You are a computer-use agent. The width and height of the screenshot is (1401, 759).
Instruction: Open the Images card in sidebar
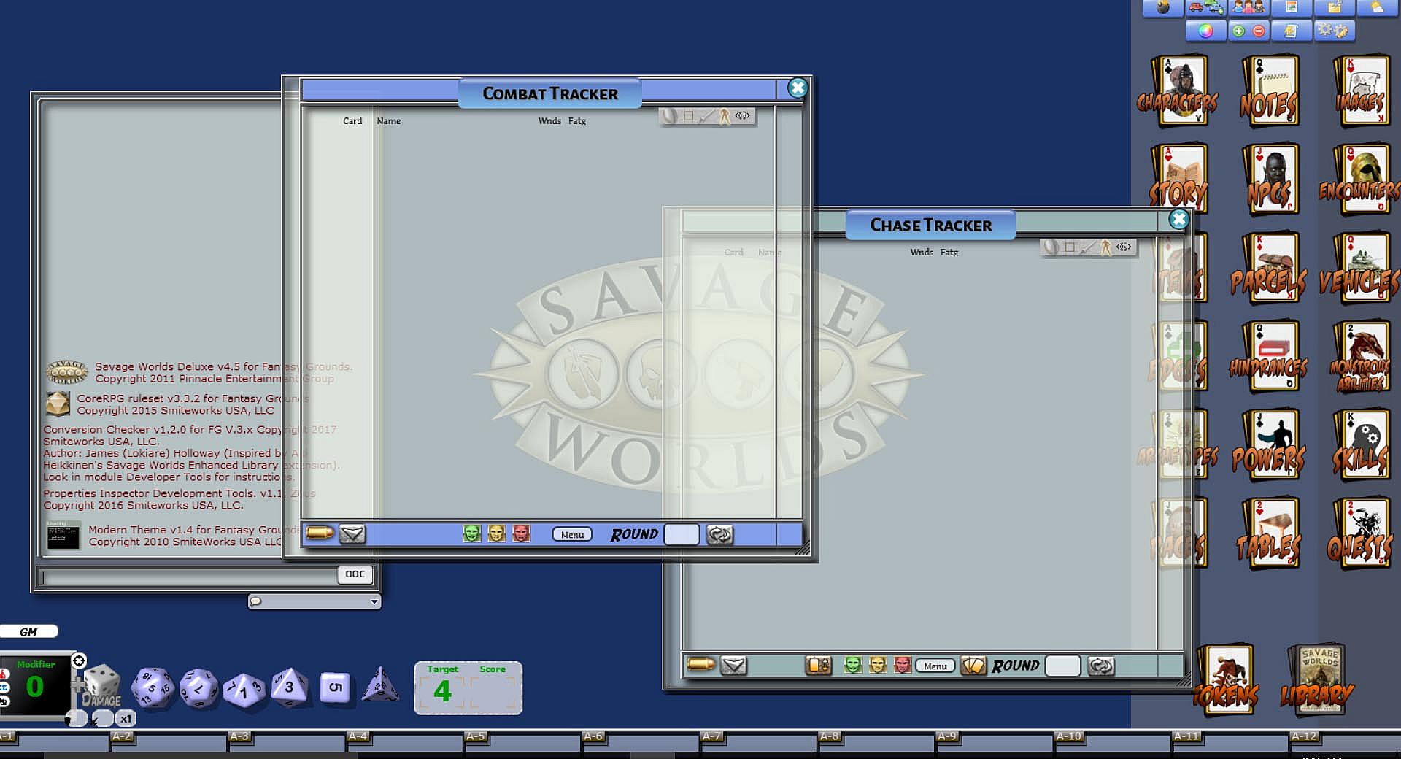pyautogui.click(x=1360, y=91)
